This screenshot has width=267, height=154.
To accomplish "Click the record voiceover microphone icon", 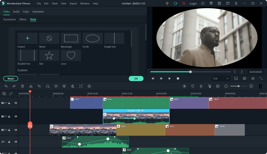I will click(x=201, y=86).
